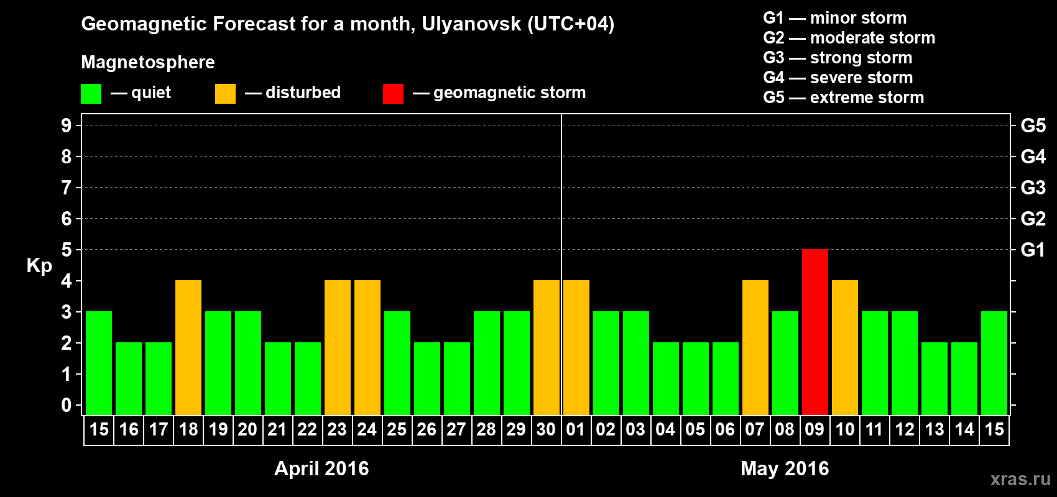Click the G1 label on right axis

pos(1033,250)
